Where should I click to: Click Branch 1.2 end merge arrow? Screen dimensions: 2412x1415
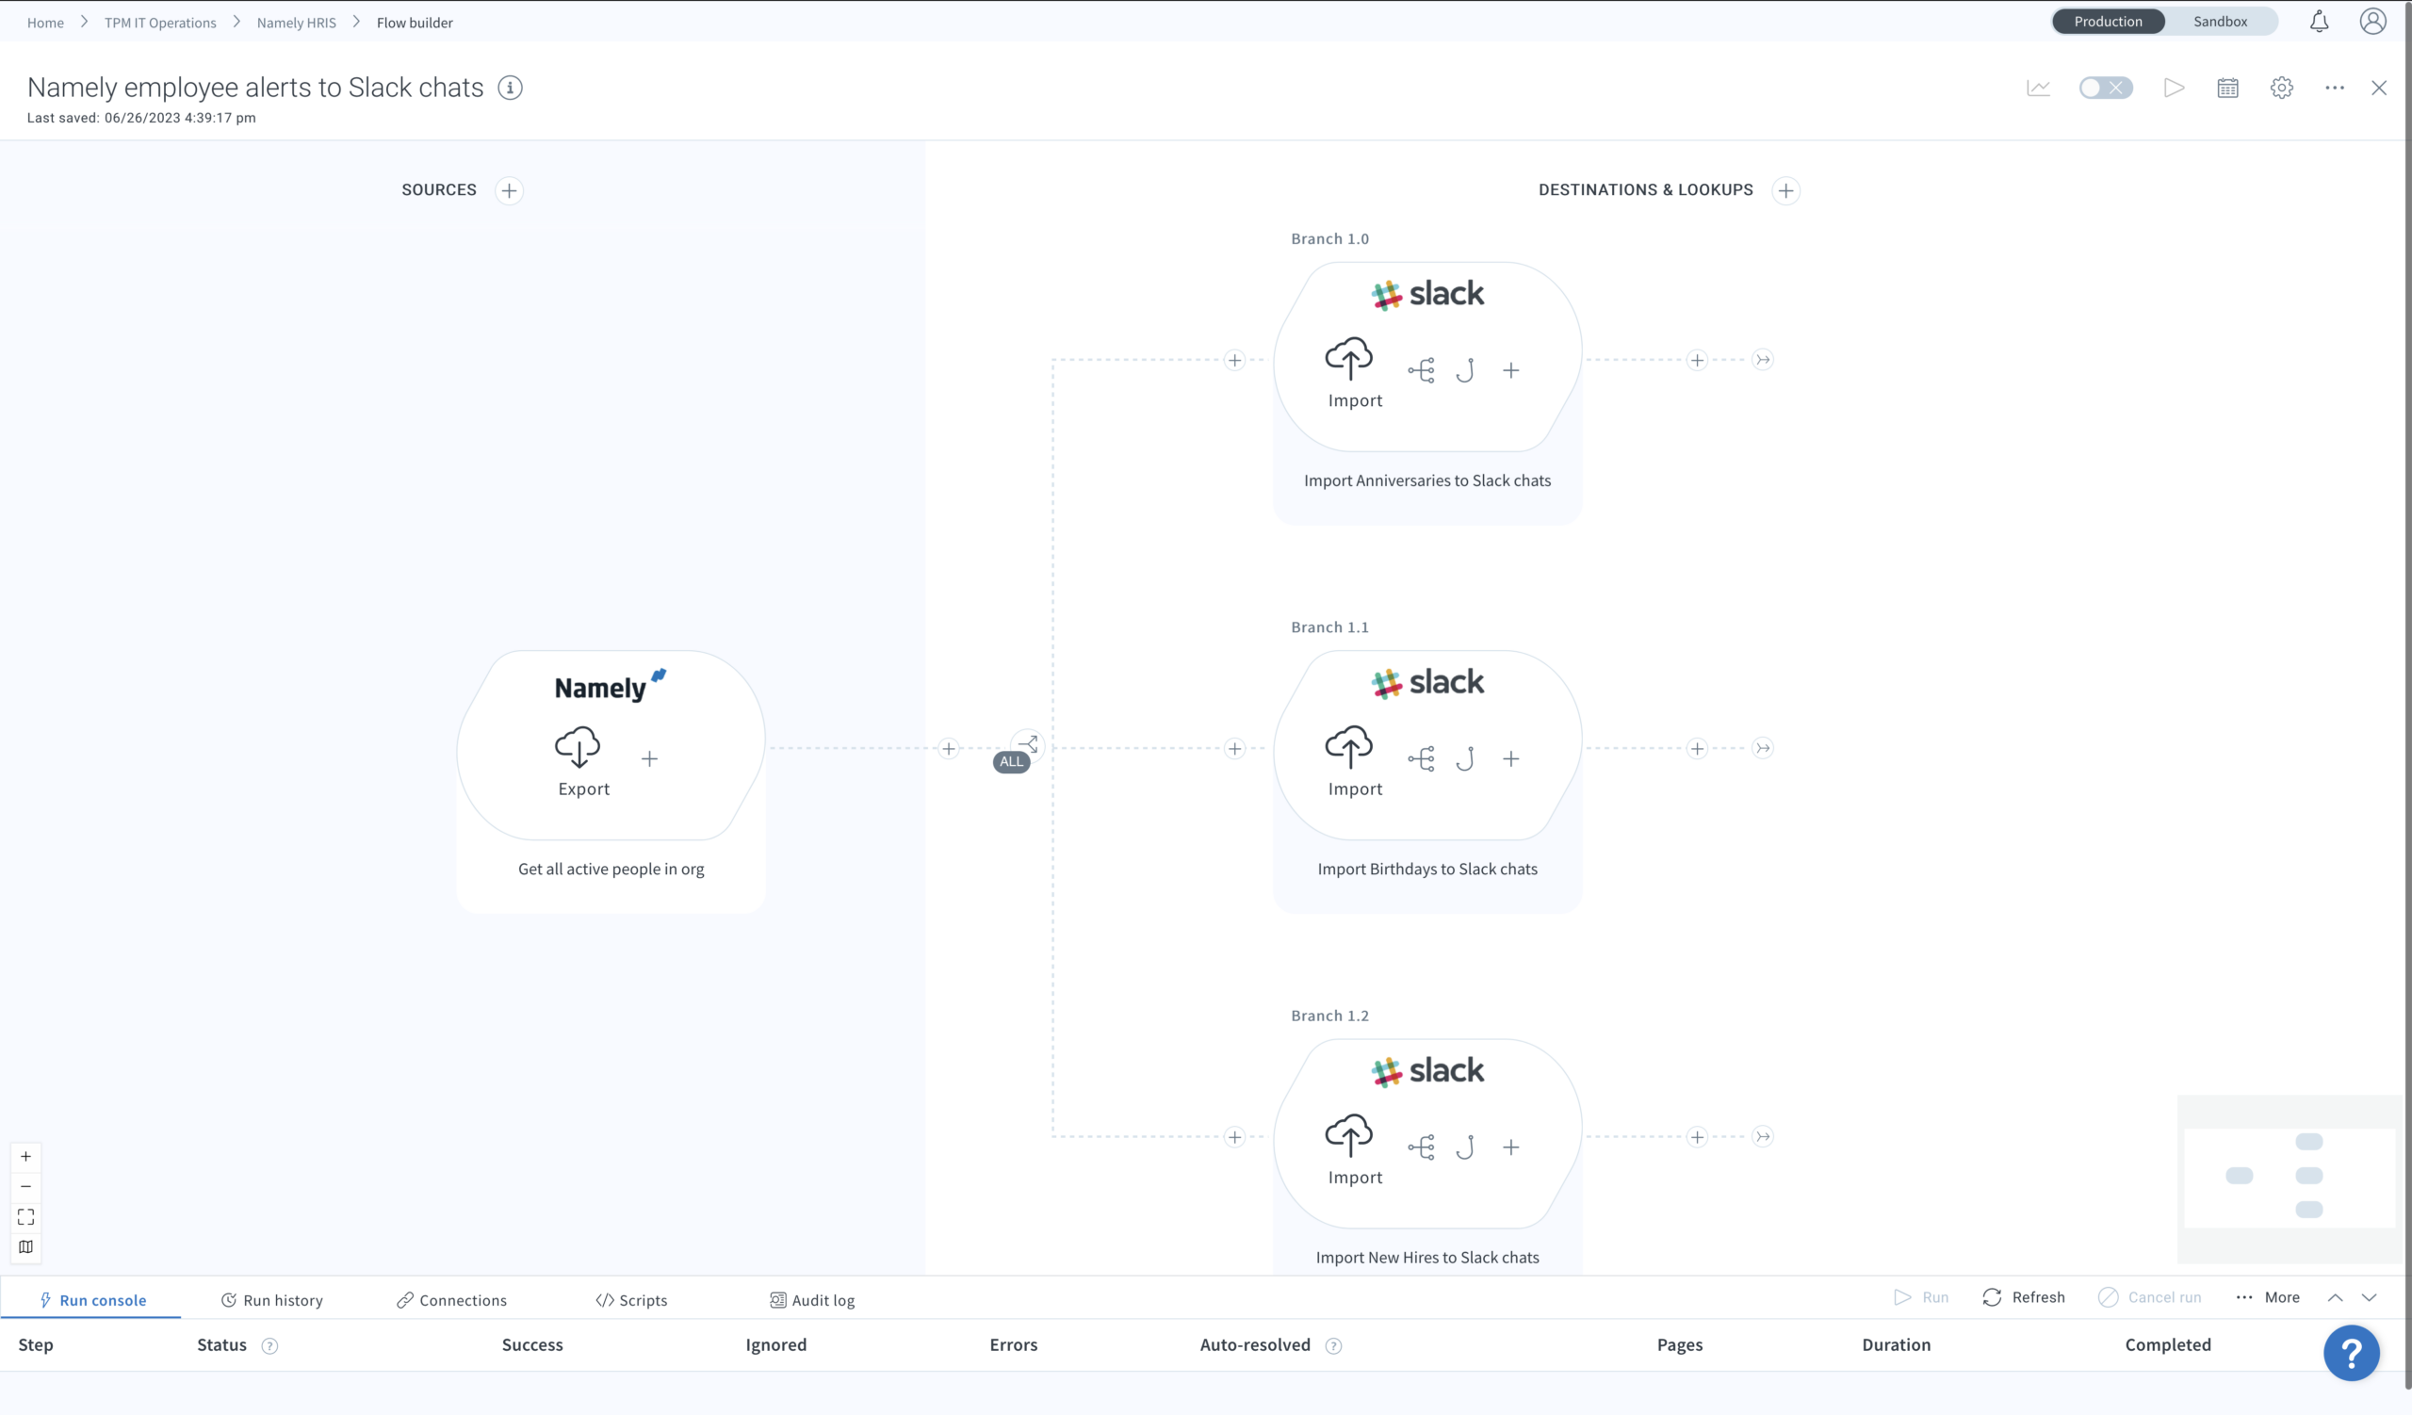(x=1762, y=1136)
